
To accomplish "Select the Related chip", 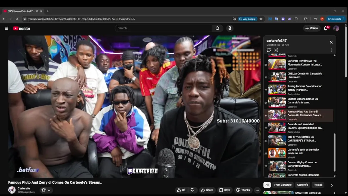I will (318, 185).
